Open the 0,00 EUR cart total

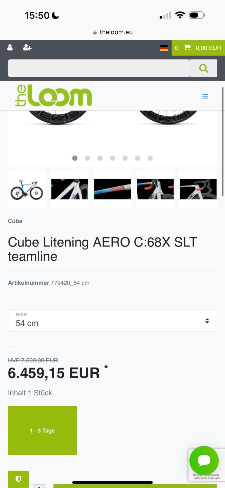pos(208,48)
